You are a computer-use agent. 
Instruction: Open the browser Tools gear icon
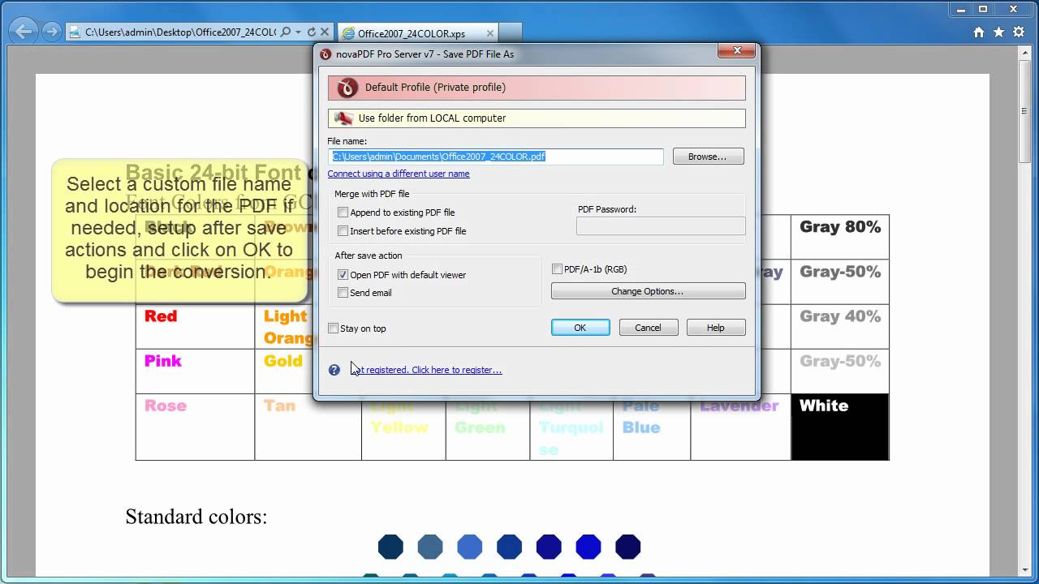(1017, 32)
